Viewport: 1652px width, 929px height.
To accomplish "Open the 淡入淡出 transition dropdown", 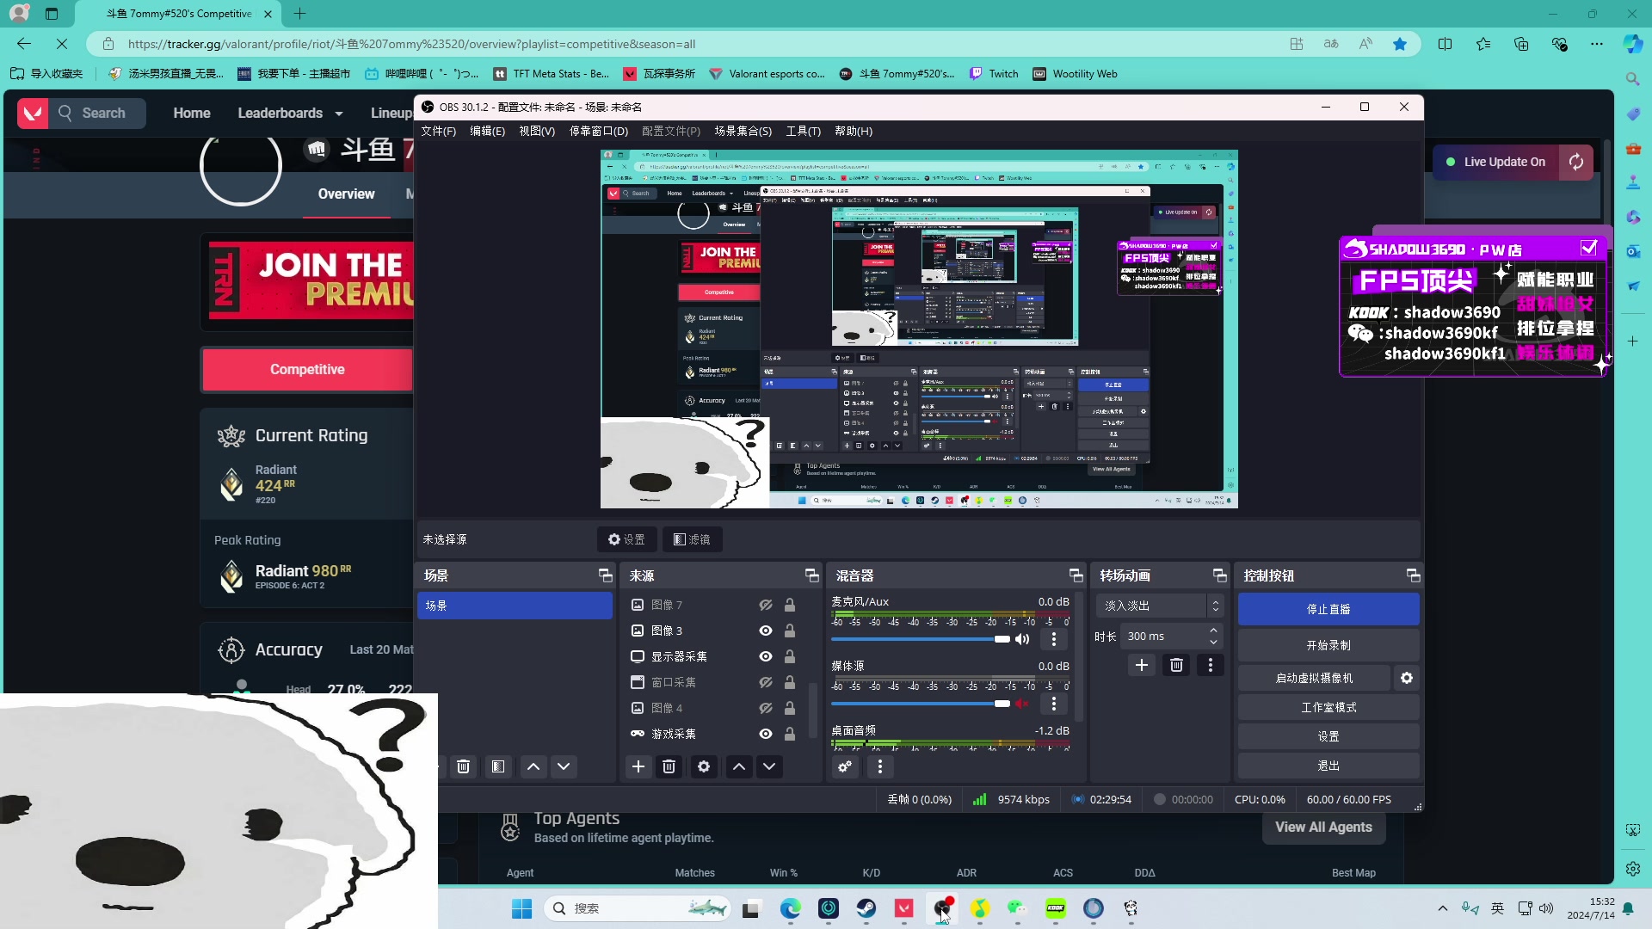I will coord(1160,606).
